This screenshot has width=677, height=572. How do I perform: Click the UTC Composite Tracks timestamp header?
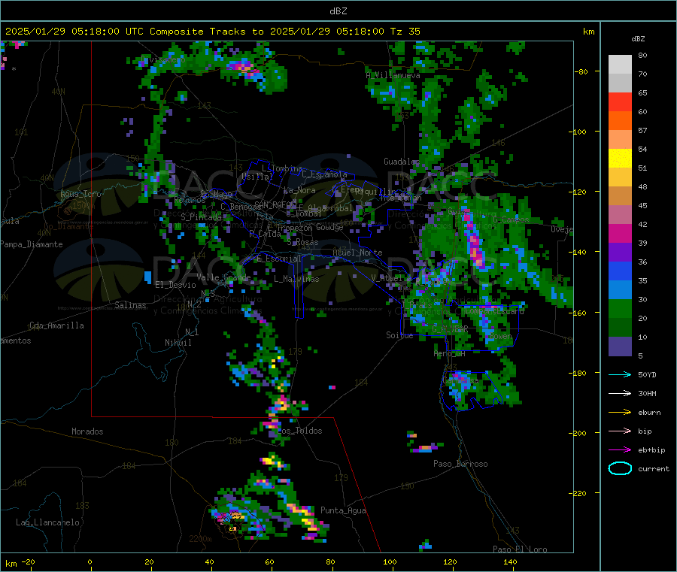point(212,32)
